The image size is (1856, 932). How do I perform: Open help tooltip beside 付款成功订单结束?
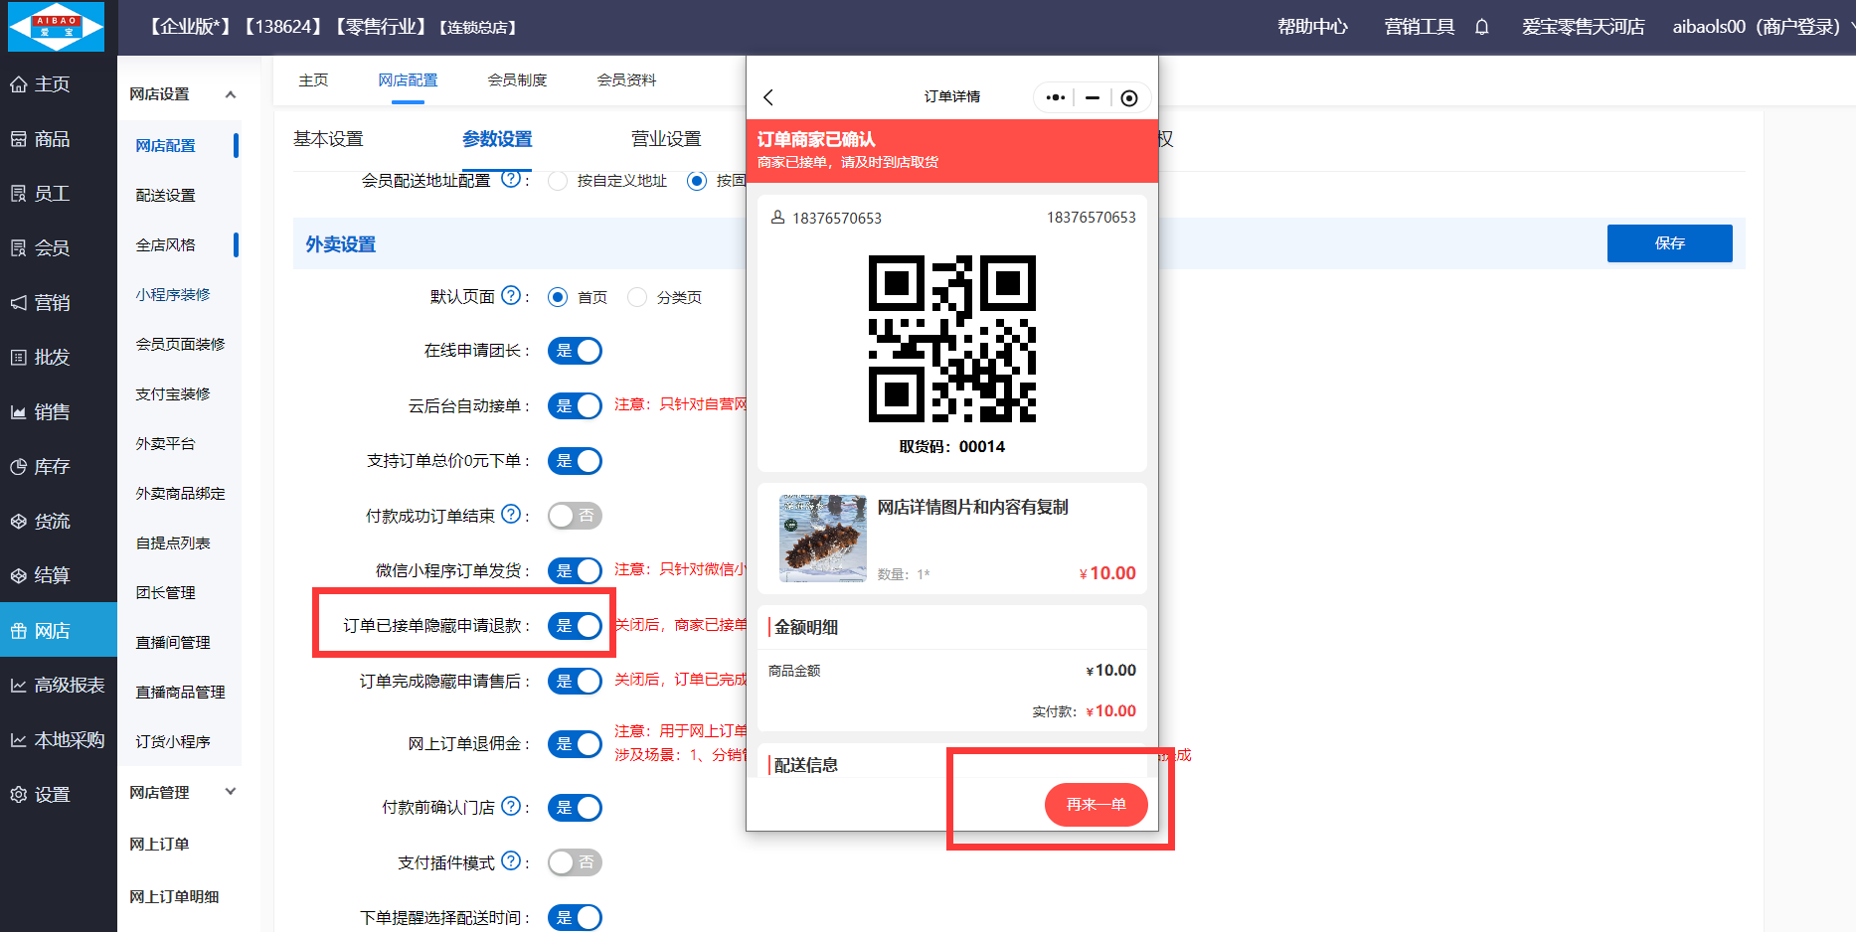511,514
